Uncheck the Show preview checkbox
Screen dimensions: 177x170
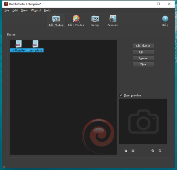[121, 95]
